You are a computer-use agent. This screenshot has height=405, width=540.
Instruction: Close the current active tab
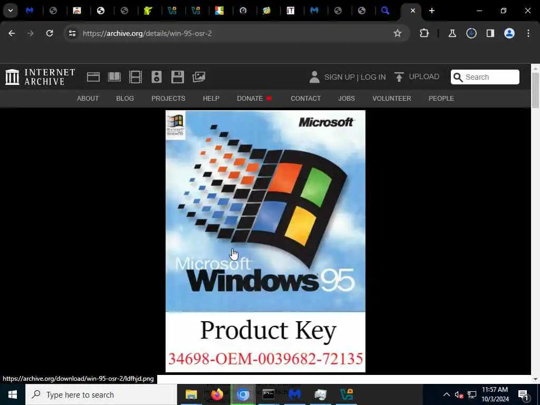412,11
